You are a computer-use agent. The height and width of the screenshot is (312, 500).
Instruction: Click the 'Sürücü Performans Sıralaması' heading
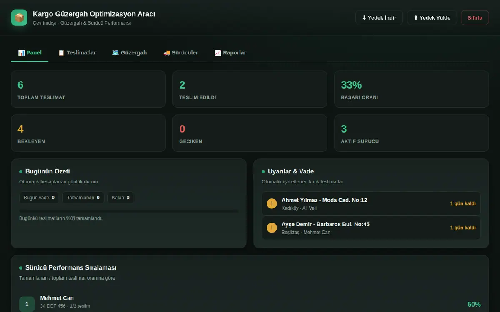pos(71,267)
